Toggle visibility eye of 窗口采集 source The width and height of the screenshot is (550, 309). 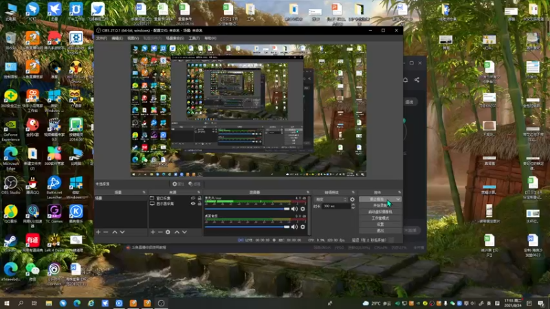[193, 198]
